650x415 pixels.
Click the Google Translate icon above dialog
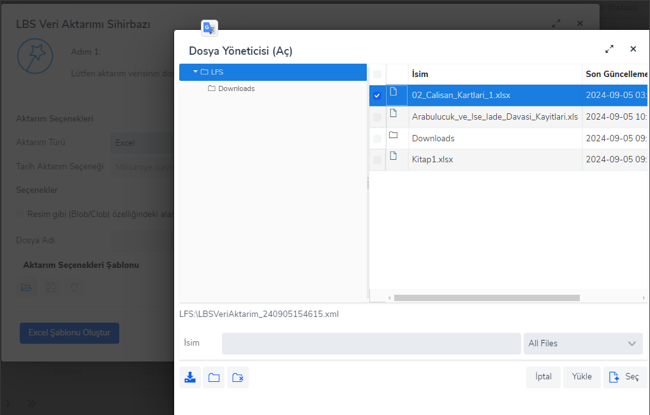point(209,28)
